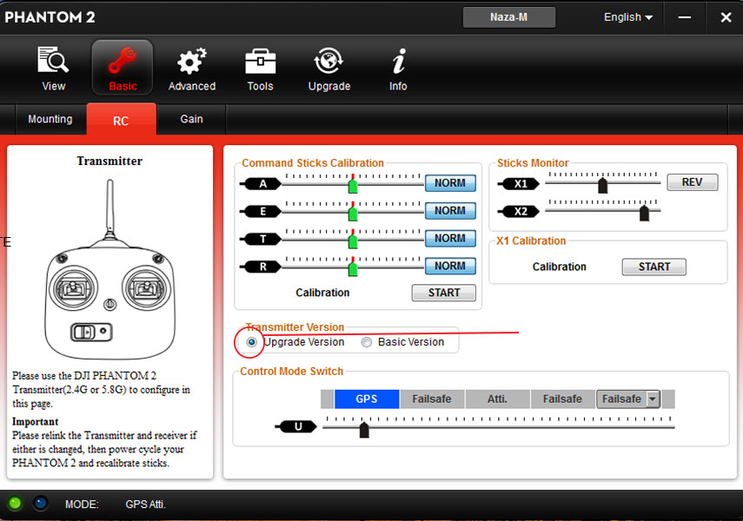Click the X2 monitor slider handle
This screenshot has height=521, width=743.
[644, 213]
